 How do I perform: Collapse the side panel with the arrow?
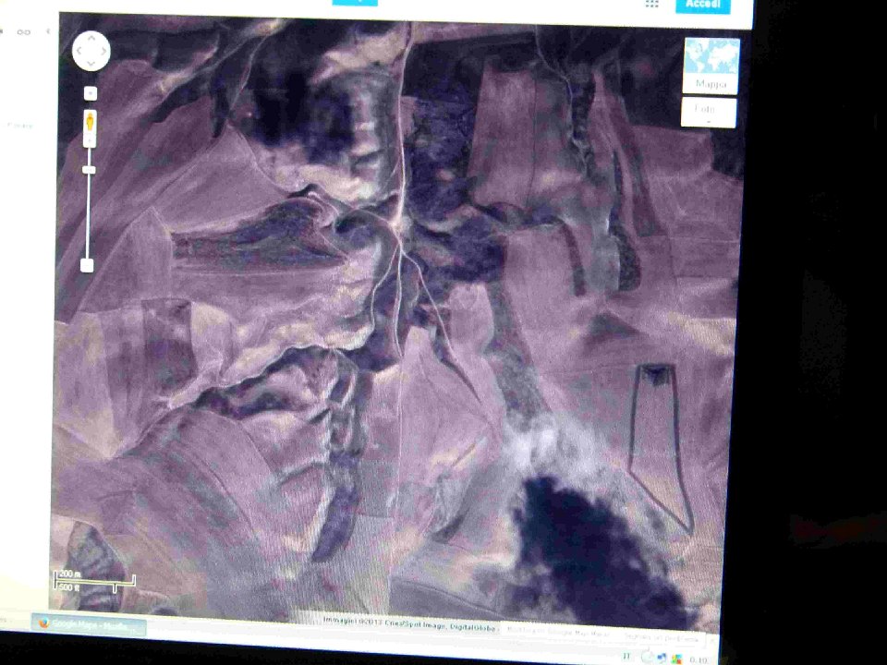tap(48, 31)
